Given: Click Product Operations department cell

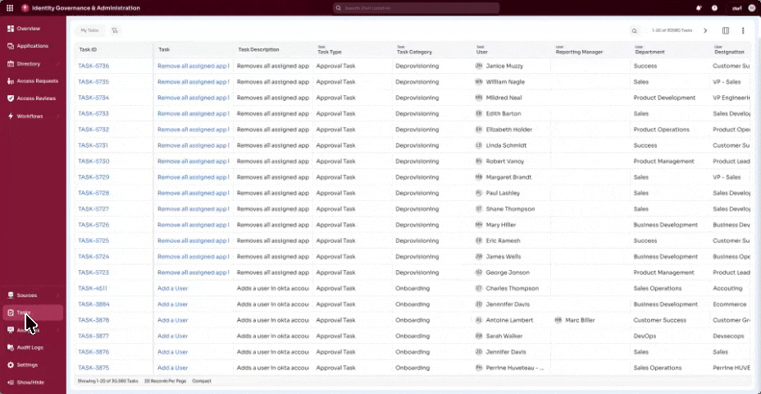Looking at the screenshot, I should pyautogui.click(x=661, y=130).
